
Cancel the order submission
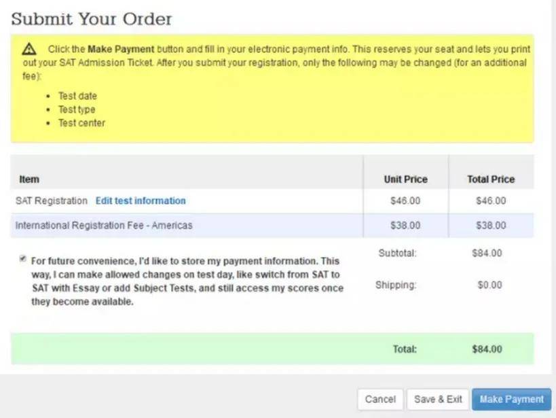[x=380, y=399]
